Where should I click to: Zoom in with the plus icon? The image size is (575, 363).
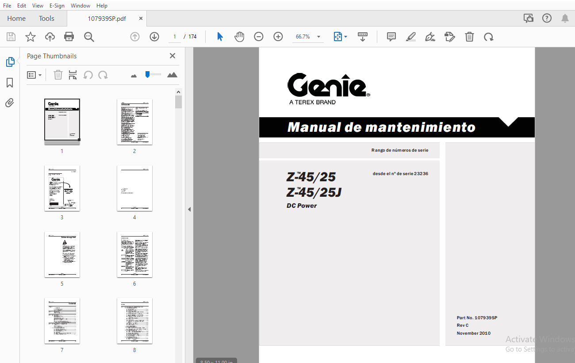coord(278,37)
